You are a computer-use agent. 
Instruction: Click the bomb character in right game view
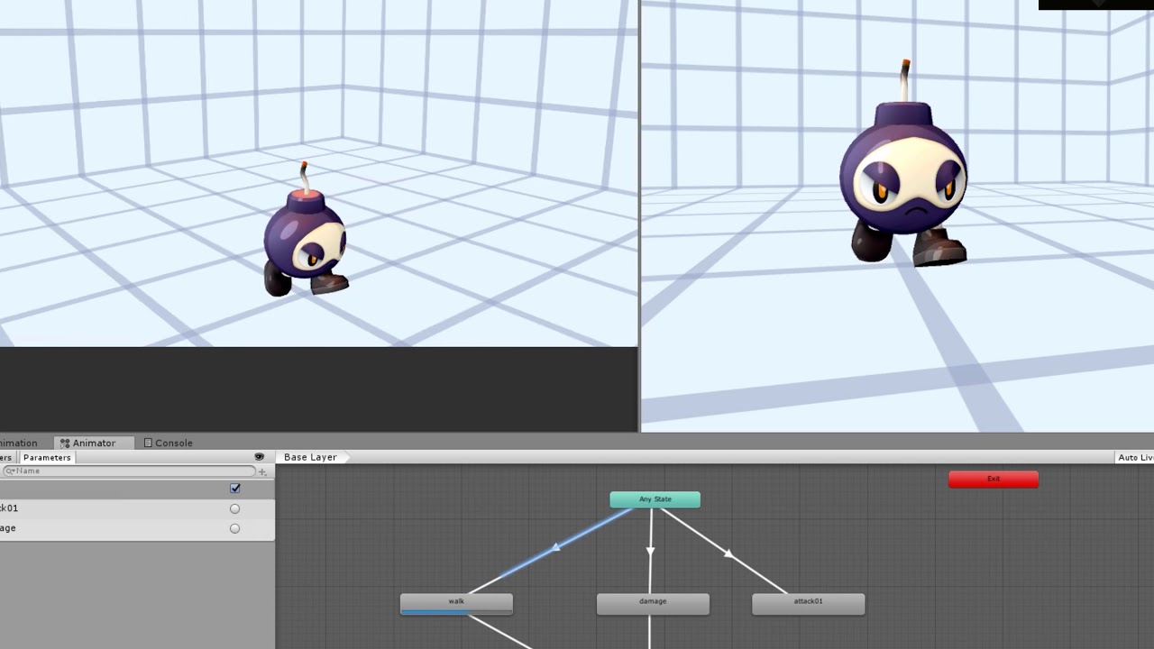[903, 167]
